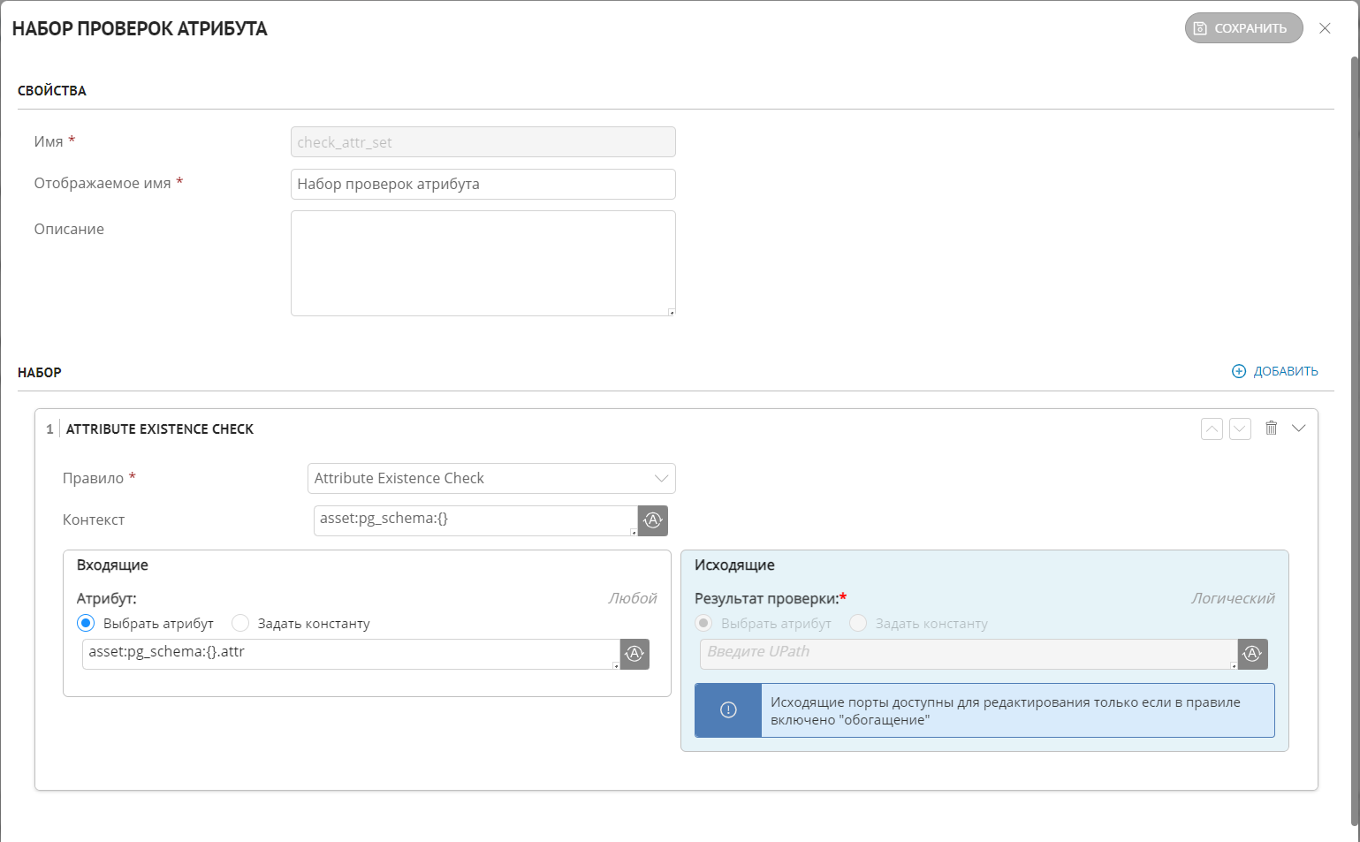Click Добавить to add a rule
1360x842 pixels.
coord(1275,372)
